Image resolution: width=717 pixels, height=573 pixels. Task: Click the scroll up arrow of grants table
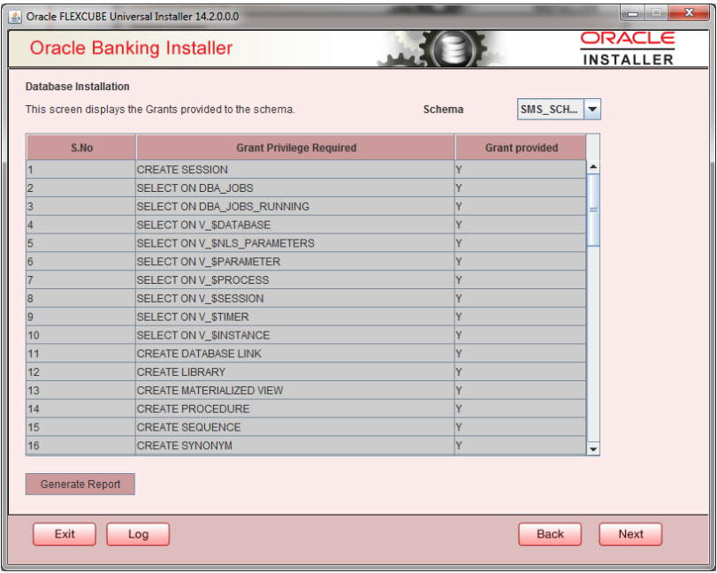(593, 167)
